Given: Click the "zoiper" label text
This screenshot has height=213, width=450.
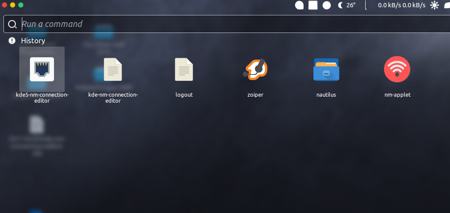Looking at the screenshot, I should 255,95.
